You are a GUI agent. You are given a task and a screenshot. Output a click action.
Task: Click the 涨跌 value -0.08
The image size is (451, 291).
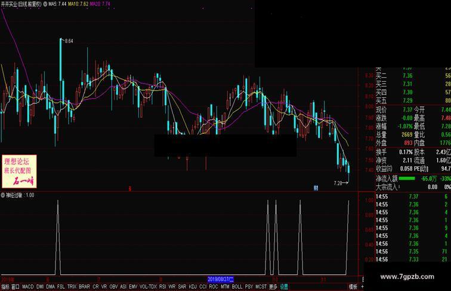[x=407, y=118]
